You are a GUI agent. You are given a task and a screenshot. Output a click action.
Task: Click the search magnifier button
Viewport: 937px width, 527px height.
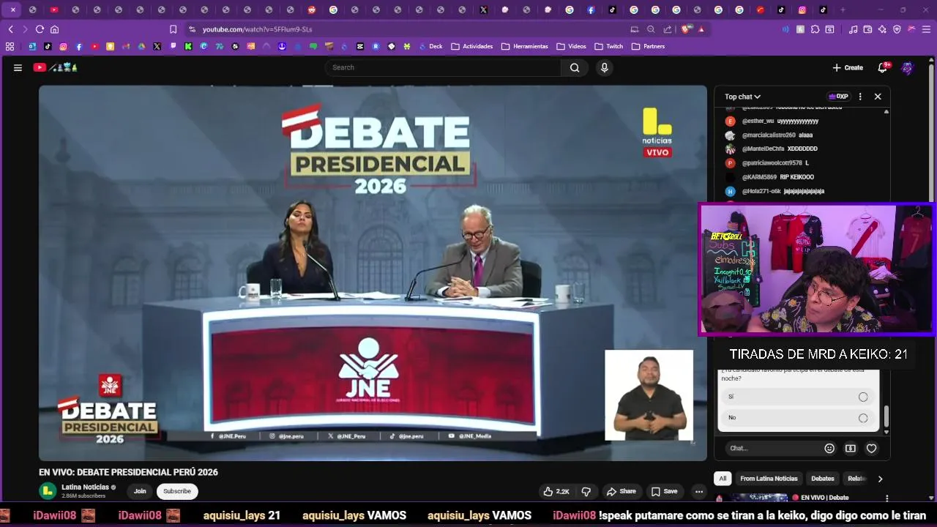pyautogui.click(x=575, y=67)
